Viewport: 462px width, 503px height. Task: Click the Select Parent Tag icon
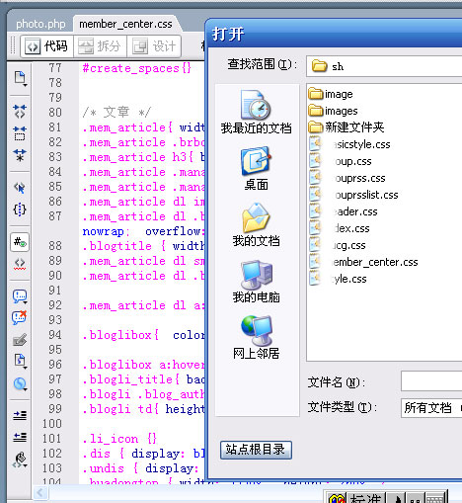click(20, 188)
